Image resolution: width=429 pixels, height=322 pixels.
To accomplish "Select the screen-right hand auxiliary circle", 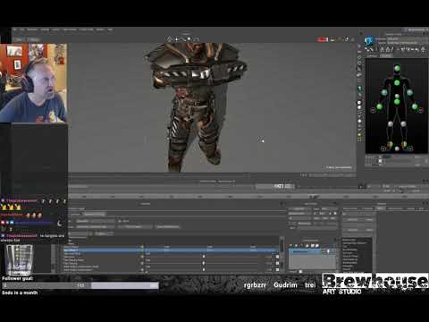I will [x=421, y=110].
